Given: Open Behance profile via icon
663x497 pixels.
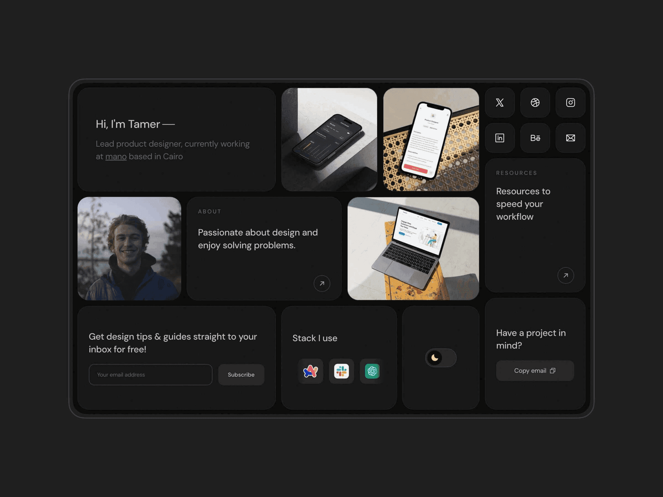Looking at the screenshot, I should [535, 137].
